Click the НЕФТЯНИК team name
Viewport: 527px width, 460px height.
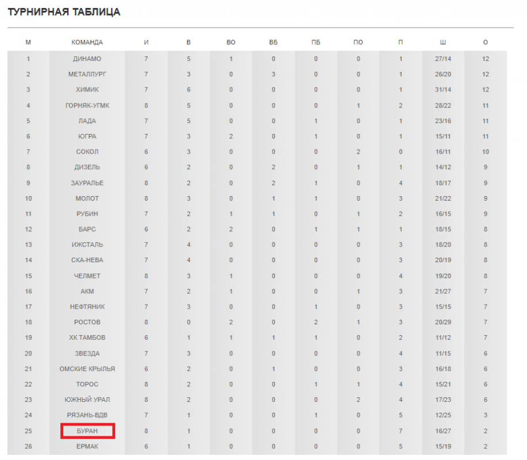point(87,307)
